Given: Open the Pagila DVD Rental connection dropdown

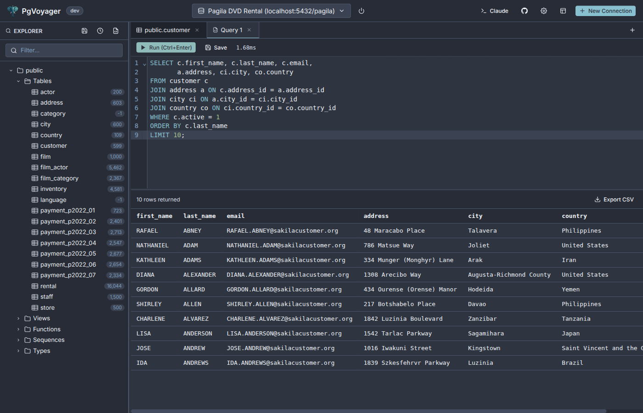Looking at the screenshot, I should (x=271, y=11).
